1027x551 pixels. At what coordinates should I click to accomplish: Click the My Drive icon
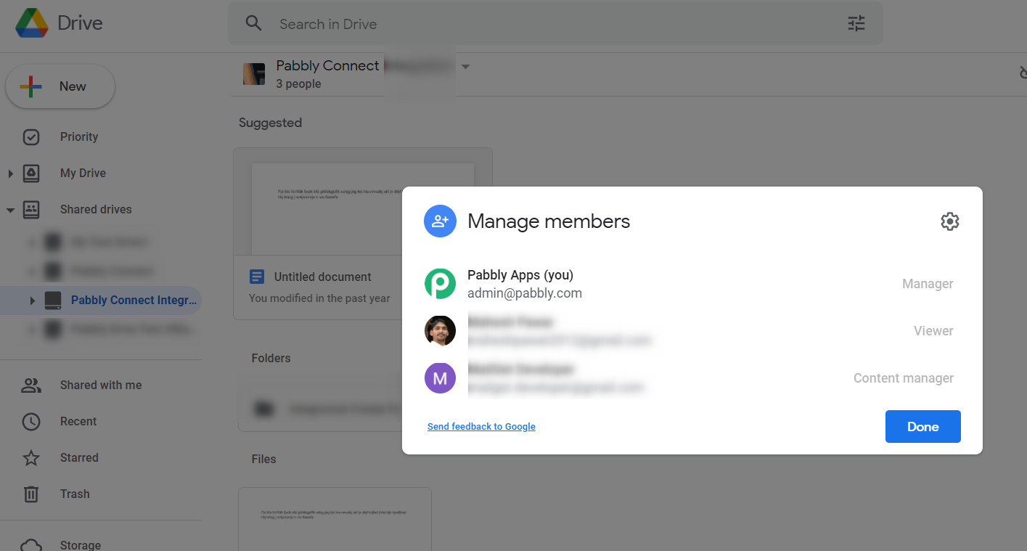[31, 174]
